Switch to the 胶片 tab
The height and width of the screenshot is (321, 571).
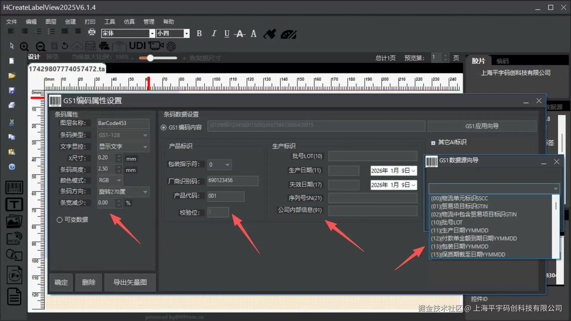pos(478,61)
